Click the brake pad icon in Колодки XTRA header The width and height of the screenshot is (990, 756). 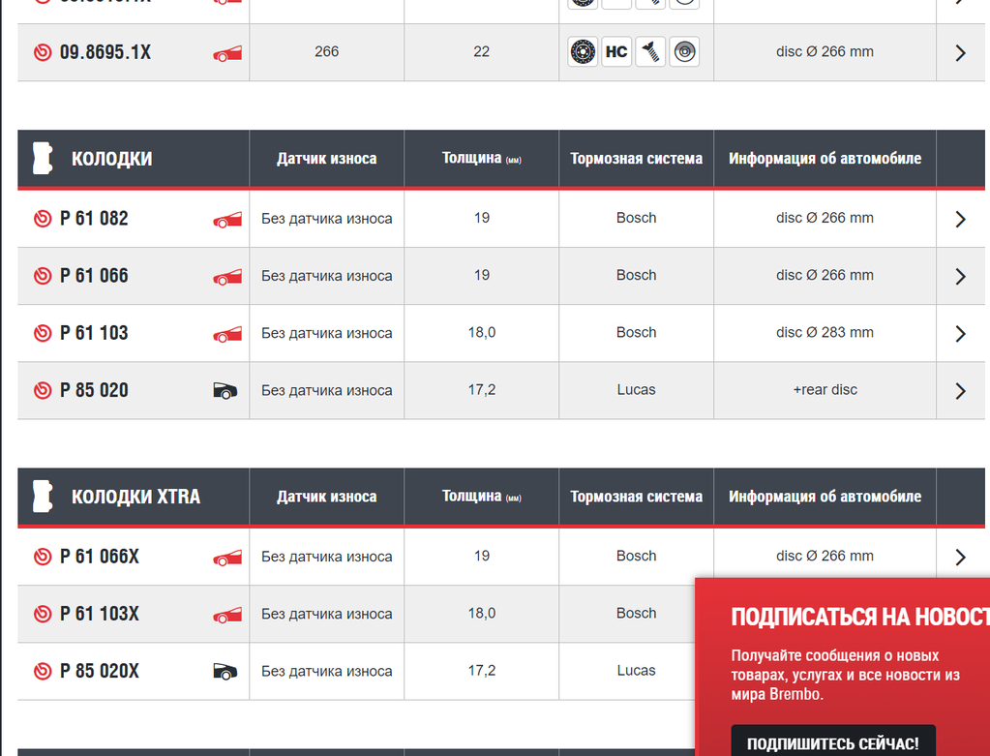[x=43, y=497]
